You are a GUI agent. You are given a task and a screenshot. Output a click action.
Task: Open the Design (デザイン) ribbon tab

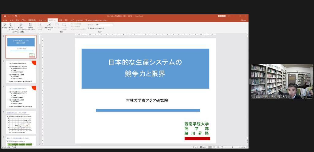tap(23, 20)
